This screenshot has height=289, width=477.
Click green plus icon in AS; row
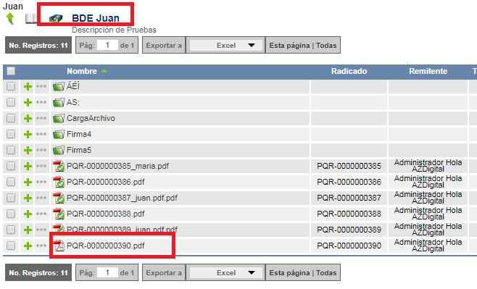pos(28,102)
